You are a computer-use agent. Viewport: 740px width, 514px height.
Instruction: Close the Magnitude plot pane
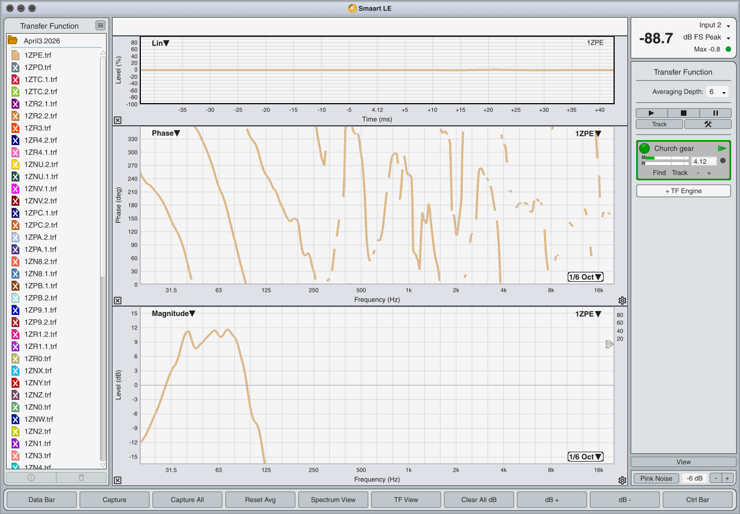(x=118, y=480)
